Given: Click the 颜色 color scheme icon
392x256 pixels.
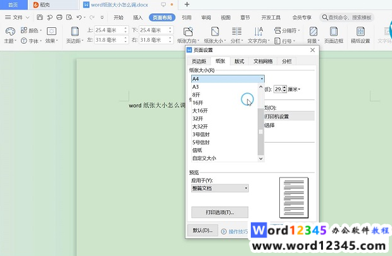Looking at the screenshot, I should tap(24, 30).
